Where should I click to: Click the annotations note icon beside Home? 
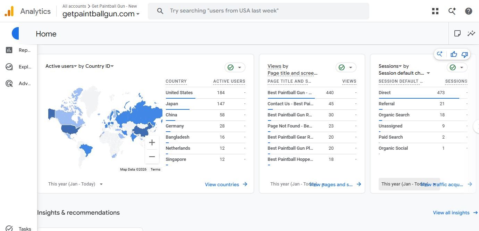click(457, 33)
